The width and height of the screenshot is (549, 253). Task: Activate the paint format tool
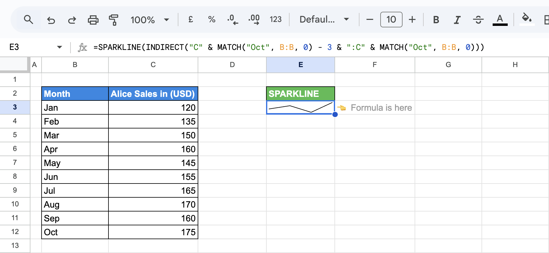tap(113, 20)
